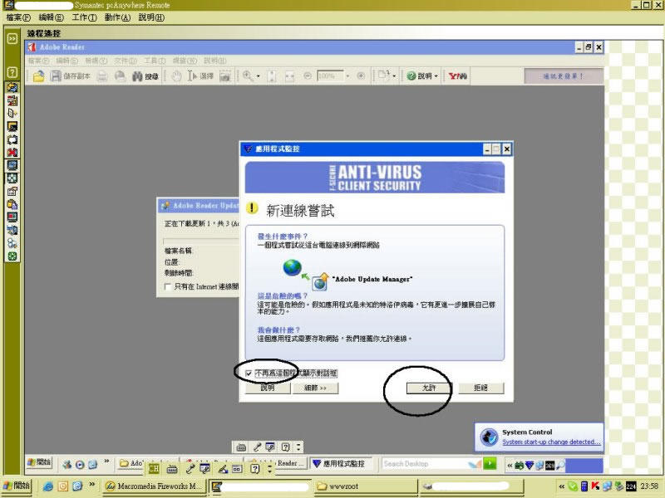Open pcAnywhere 檔案(F) menu
The height and width of the screenshot is (498, 665).
coord(18,17)
